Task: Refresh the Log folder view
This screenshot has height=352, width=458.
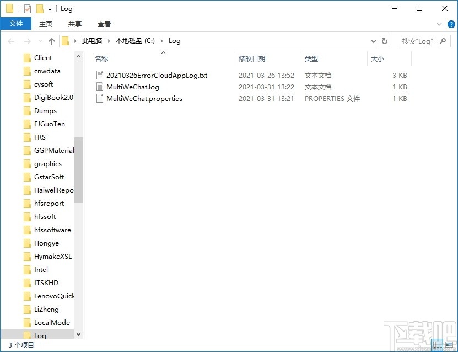Action: point(385,41)
